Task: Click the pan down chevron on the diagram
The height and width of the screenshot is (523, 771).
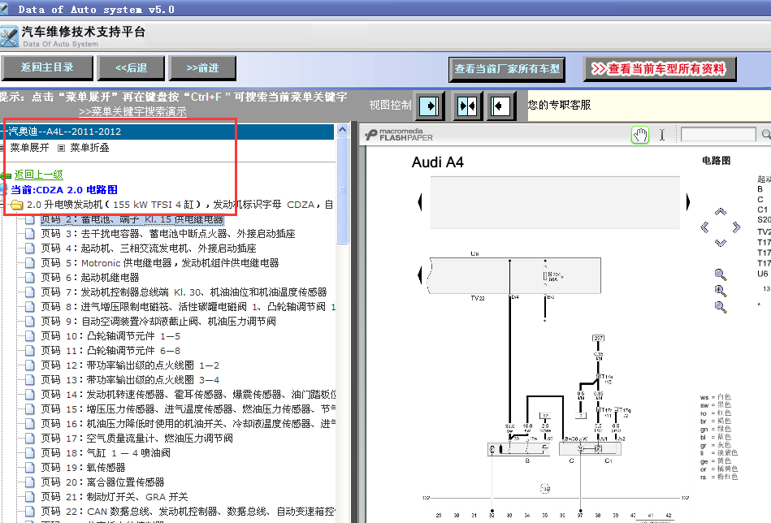Action: point(721,242)
